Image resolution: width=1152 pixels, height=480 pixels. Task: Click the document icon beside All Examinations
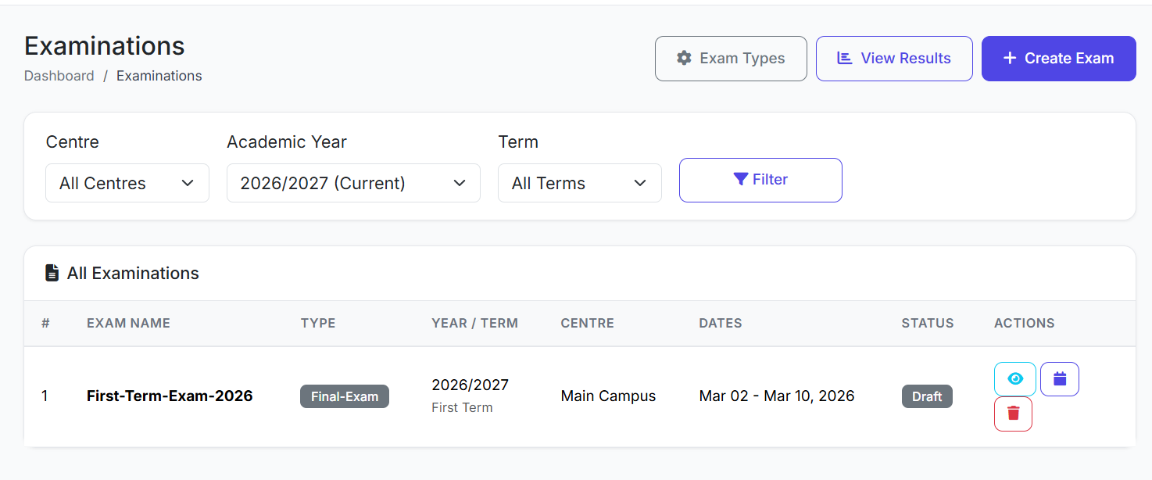pyautogui.click(x=52, y=273)
